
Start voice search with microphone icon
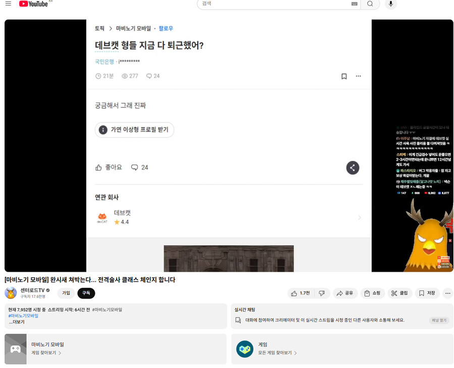(x=390, y=4)
